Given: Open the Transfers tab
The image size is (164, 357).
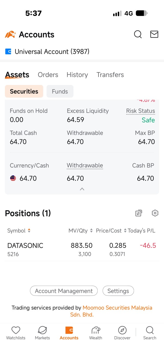Looking at the screenshot, I should click(x=110, y=75).
